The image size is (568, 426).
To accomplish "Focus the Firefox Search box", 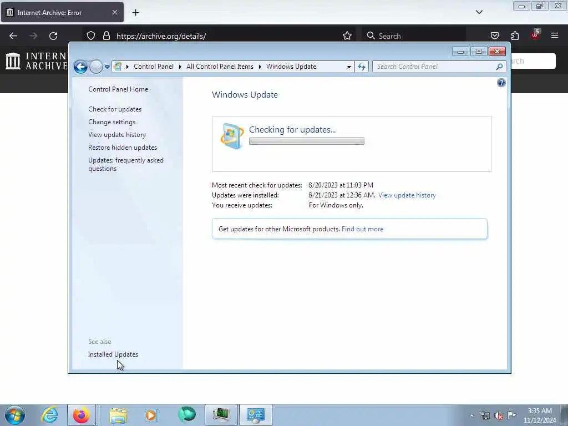I will click(414, 36).
